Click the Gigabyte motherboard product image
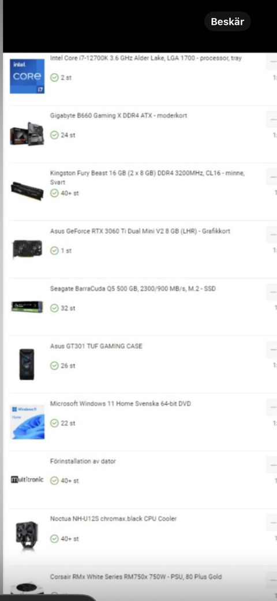The image size is (277, 601). (x=27, y=134)
